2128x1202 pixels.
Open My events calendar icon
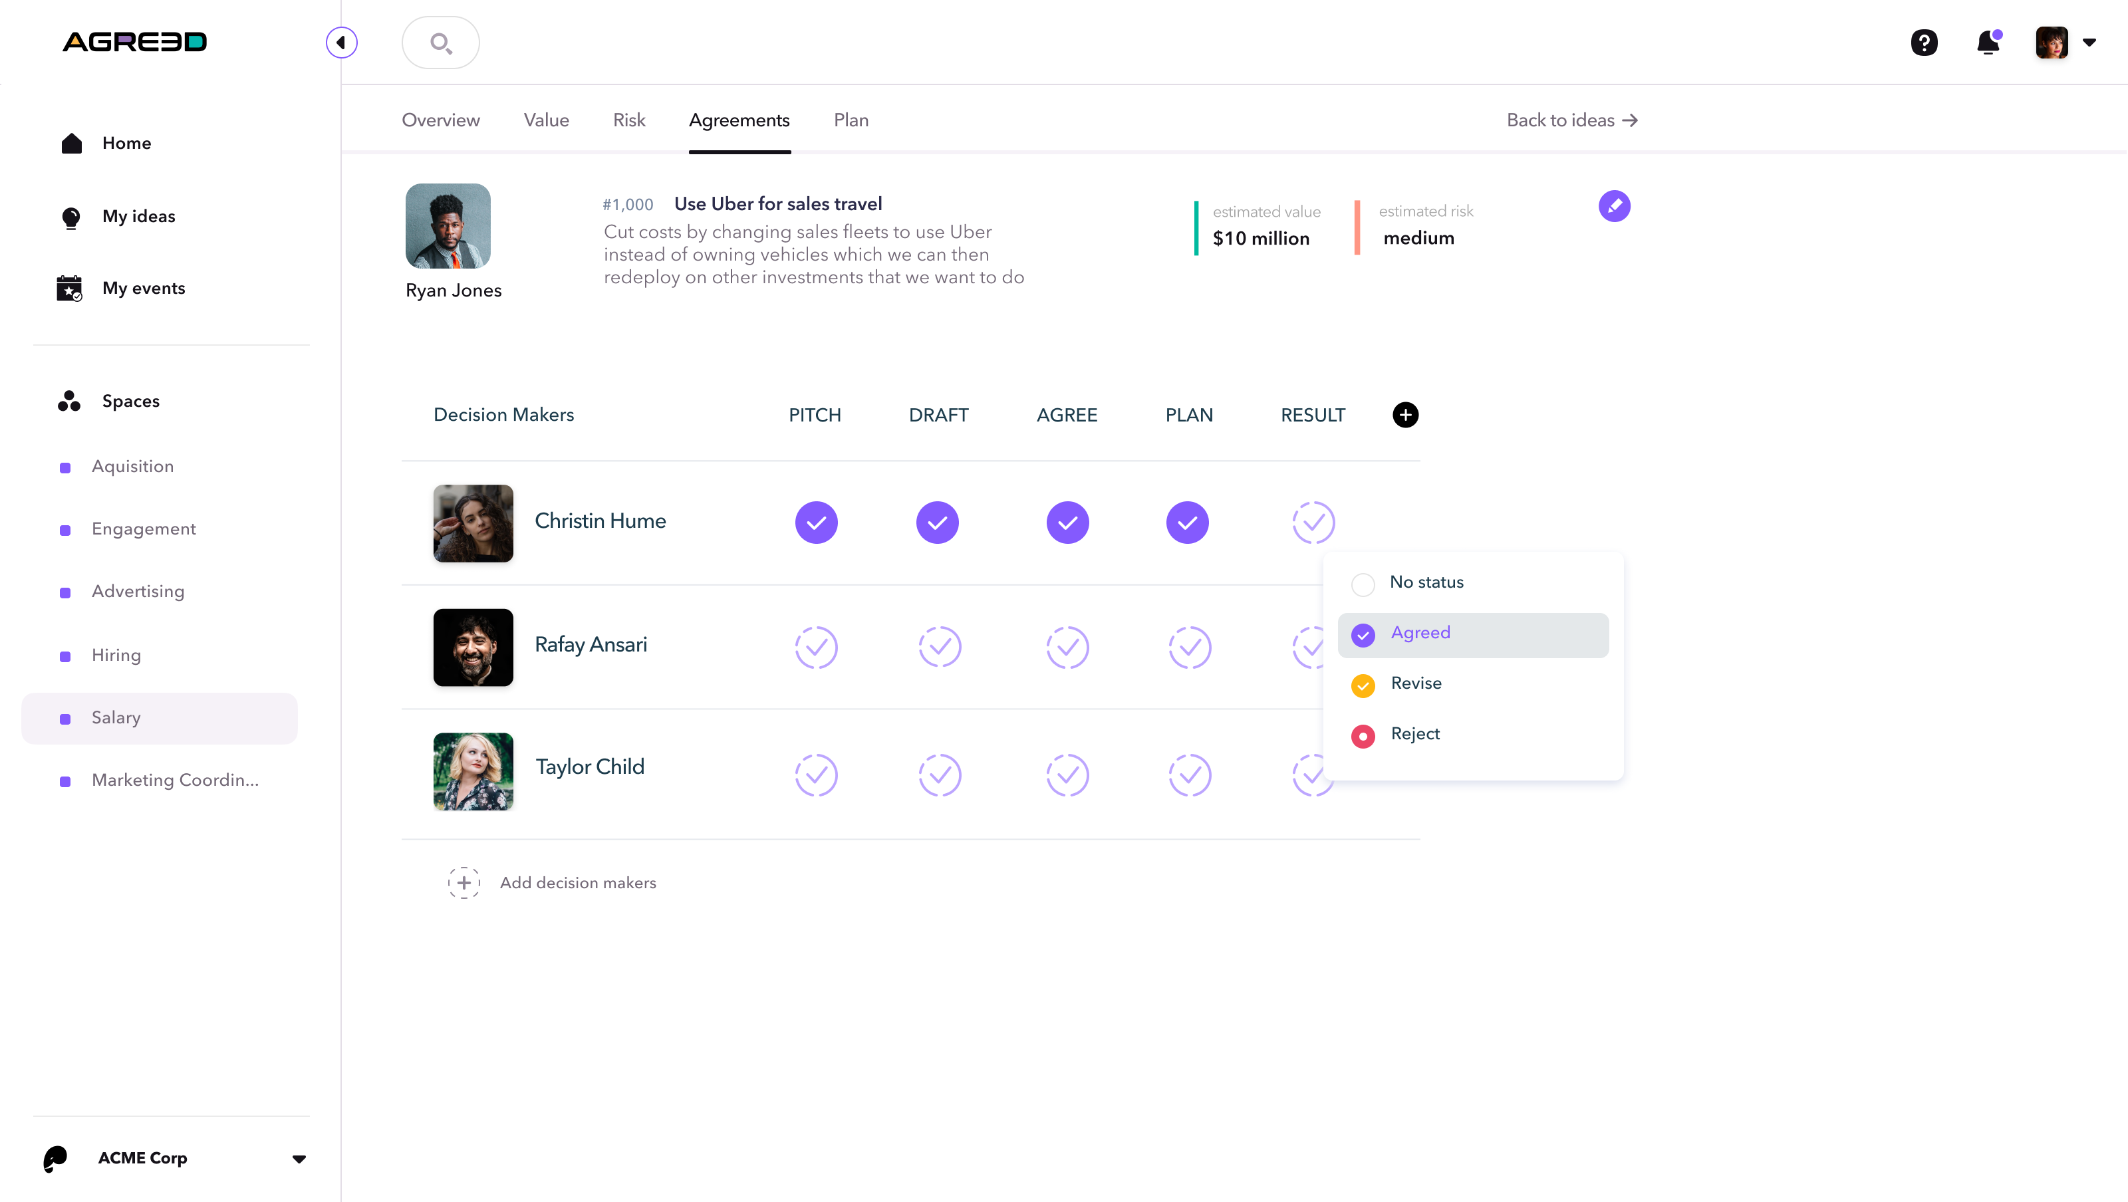pos(69,289)
